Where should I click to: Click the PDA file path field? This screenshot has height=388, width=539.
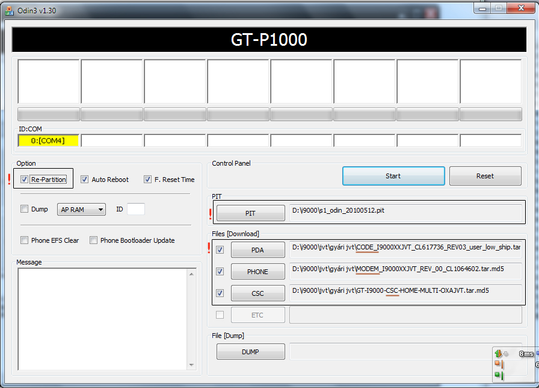[405, 249]
